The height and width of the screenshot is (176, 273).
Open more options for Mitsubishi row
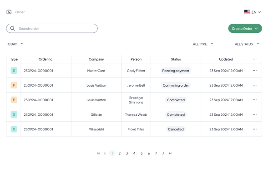254,129
